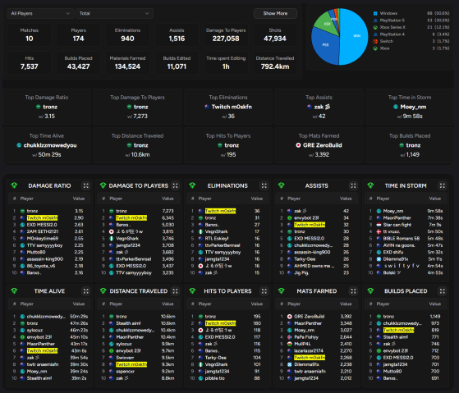
Task: Select Stealth aiml in Builds Placed list
Action: tap(396, 337)
